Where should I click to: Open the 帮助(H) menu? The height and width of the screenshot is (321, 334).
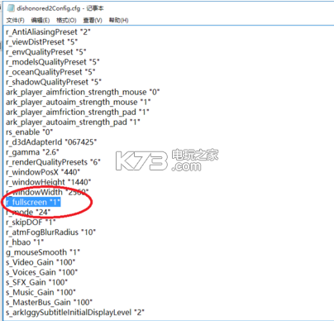pos(118,20)
